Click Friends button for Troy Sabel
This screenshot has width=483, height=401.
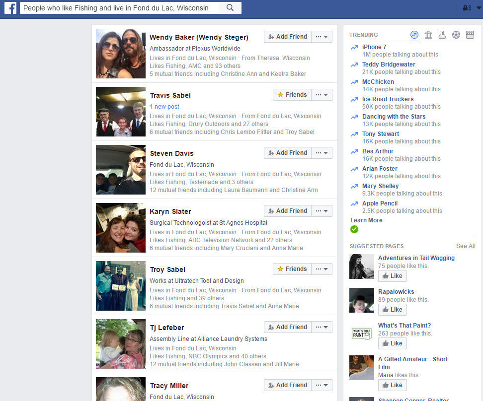click(292, 269)
